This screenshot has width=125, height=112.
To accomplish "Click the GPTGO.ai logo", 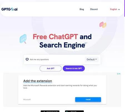I will tap(9, 9).
